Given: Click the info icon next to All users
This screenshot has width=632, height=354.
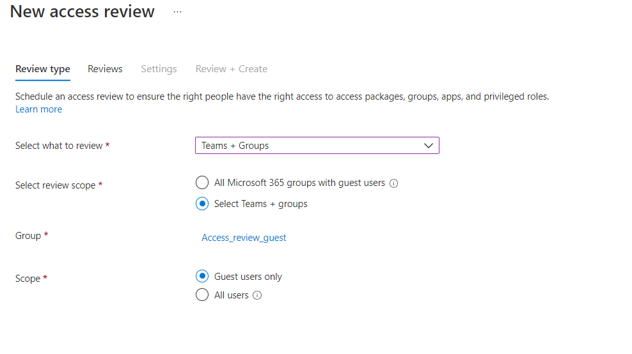Looking at the screenshot, I should pos(257,295).
